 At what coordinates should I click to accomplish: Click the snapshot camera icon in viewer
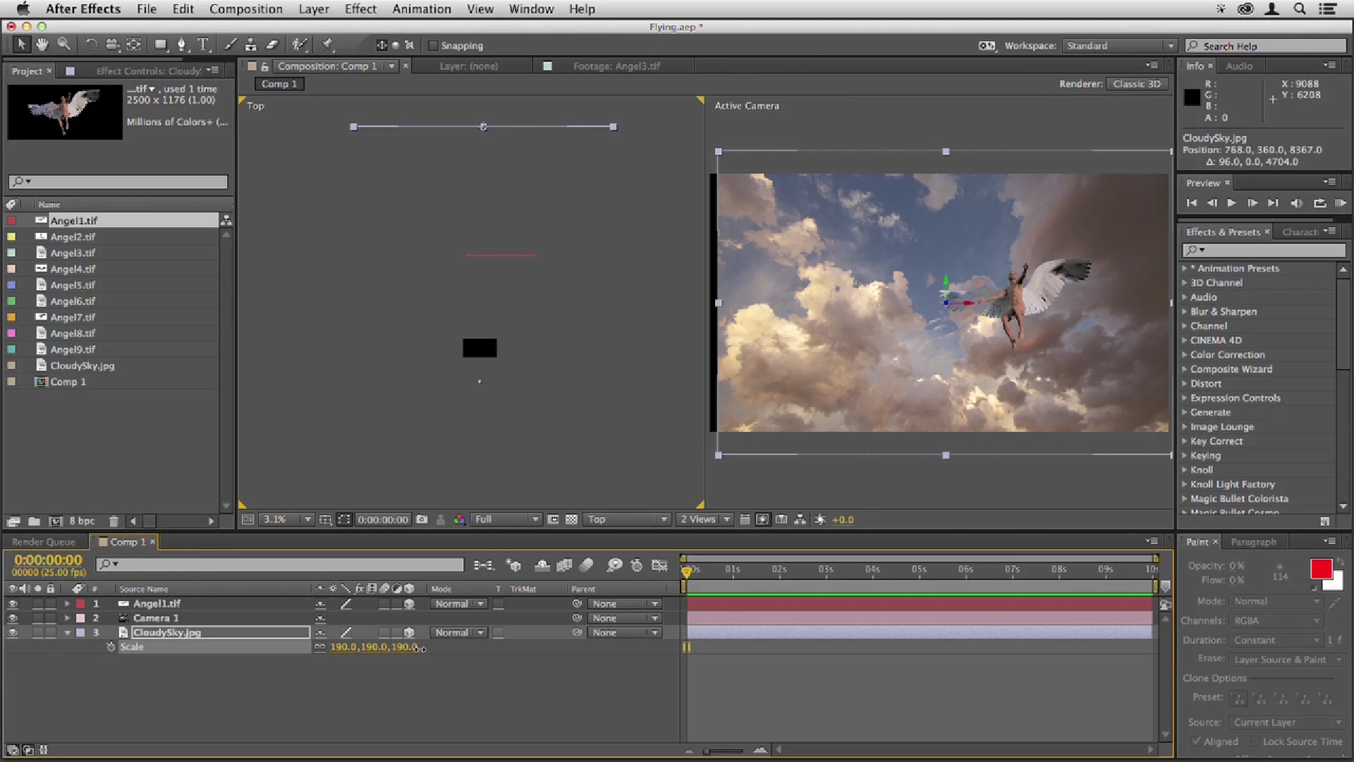click(x=422, y=520)
